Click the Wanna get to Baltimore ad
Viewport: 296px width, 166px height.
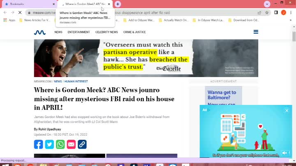224,96
